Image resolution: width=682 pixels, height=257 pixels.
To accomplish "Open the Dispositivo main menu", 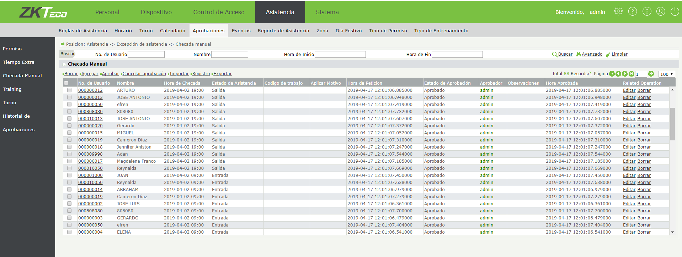I will click(x=156, y=12).
